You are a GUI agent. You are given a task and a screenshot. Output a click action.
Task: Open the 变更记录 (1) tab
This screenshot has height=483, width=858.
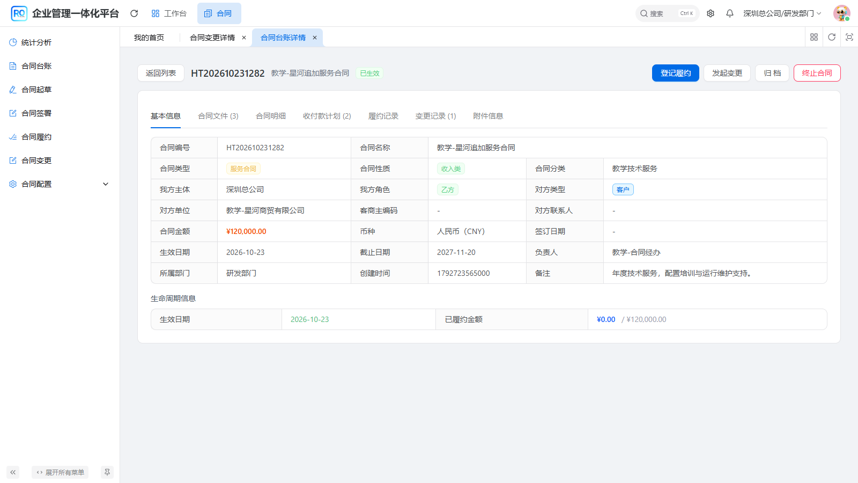436,116
